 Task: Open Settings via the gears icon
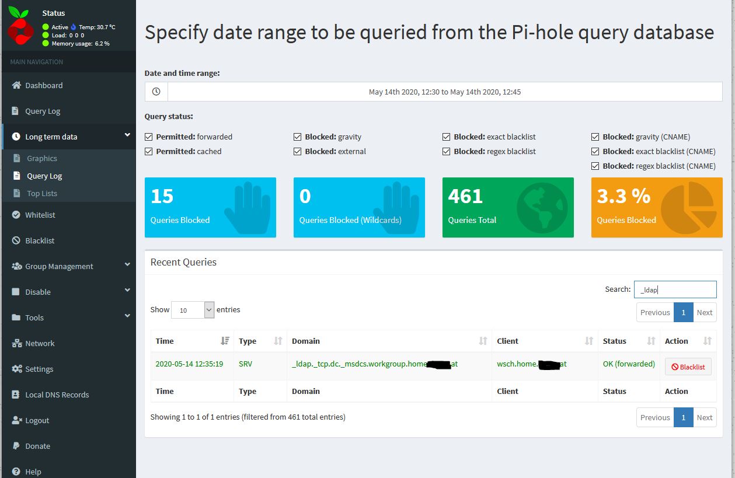(x=17, y=369)
